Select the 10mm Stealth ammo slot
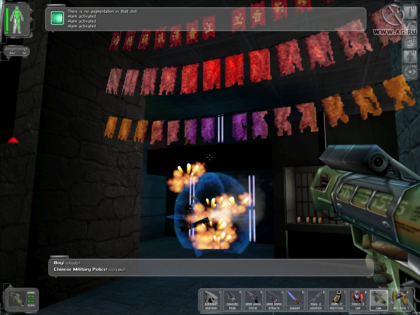This screenshot has width=420, height=315. [274, 300]
